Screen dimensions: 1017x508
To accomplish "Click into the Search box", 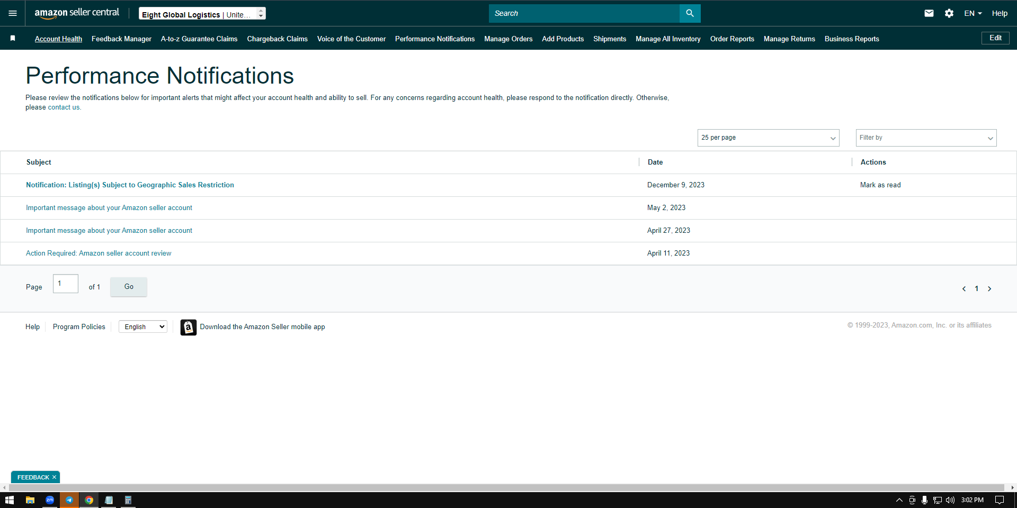I will pyautogui.click(x=584, y=13).
